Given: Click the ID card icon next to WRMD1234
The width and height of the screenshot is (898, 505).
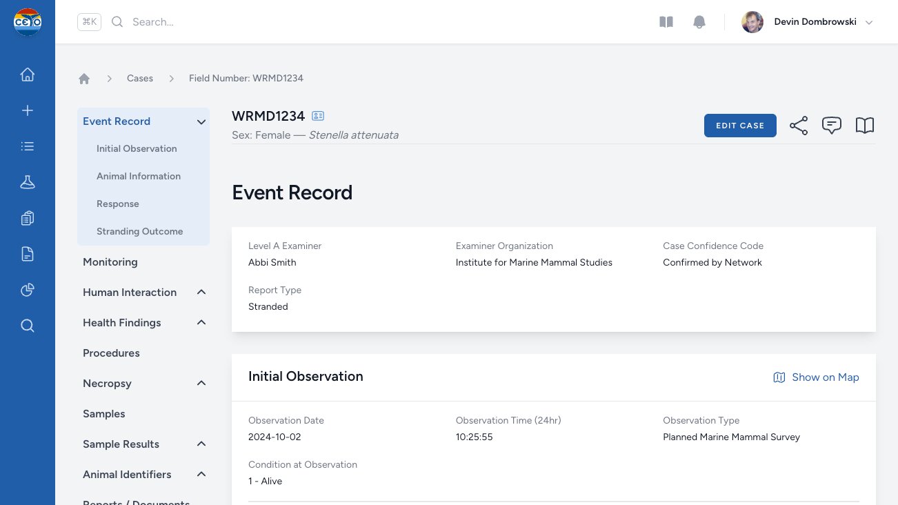Looking at the screenshot, I should 318,116.
